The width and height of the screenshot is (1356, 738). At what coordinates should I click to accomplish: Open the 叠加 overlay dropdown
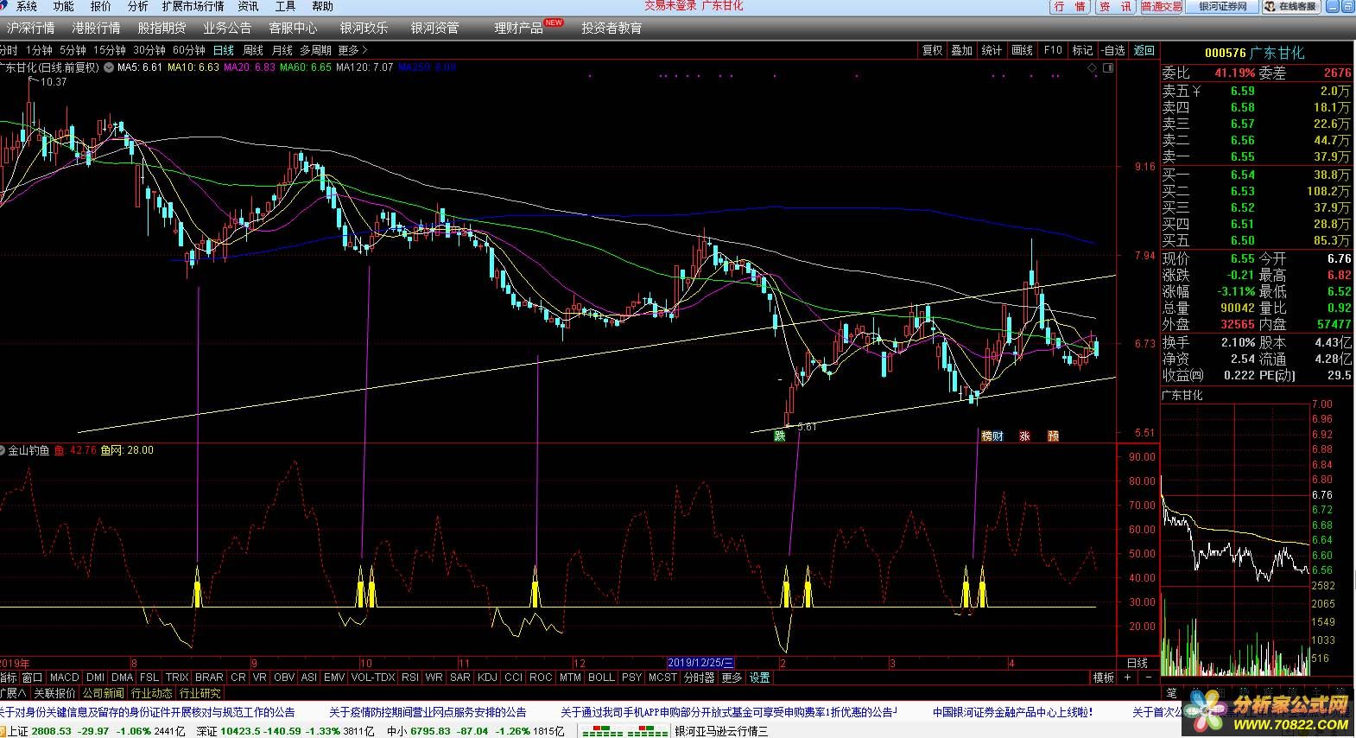pyautogui.click(x=962, y=50)
